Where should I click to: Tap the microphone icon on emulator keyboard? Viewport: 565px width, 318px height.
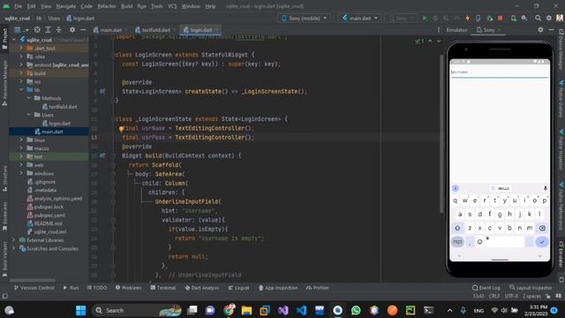546,188
